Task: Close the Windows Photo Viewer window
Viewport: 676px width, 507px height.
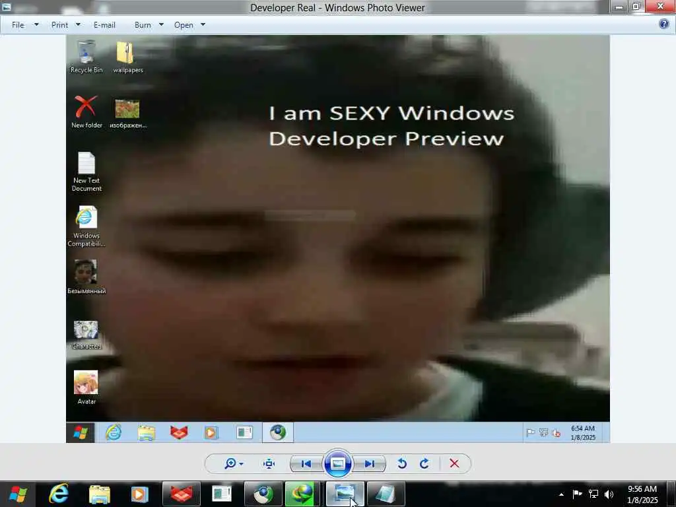Action: [x=660, y=6]
